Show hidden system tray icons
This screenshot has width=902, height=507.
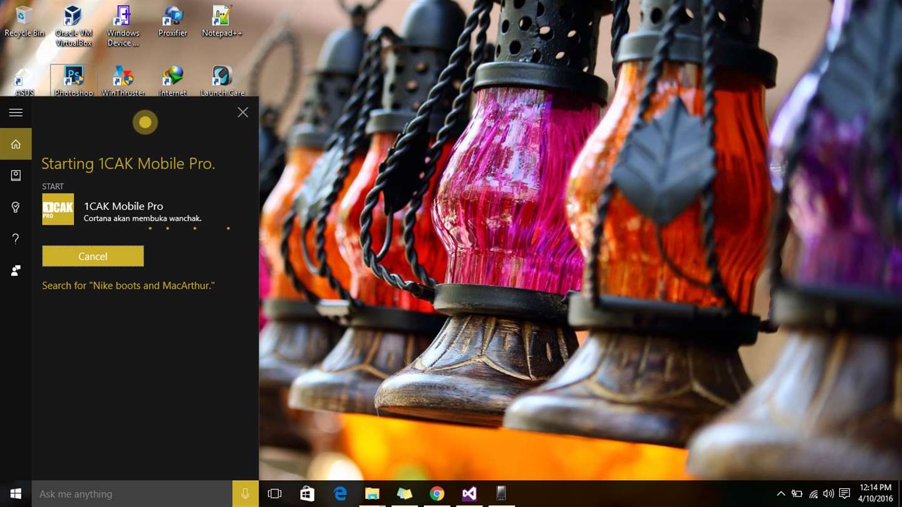780,494
